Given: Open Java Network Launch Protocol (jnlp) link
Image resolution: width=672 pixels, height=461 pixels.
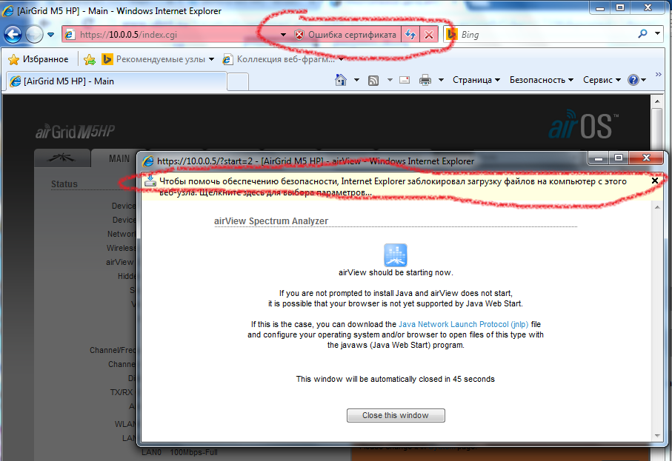Looking at the screenshot, I should pyautogui.click(x=463, y=324).
